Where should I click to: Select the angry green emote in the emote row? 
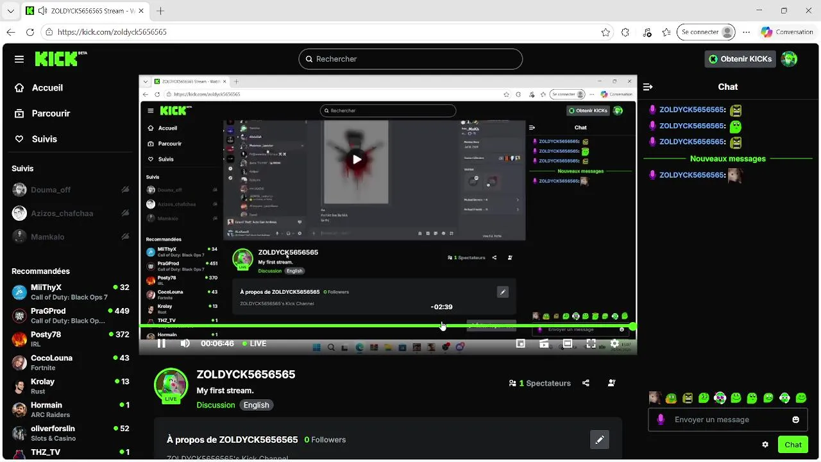(688, 398)
